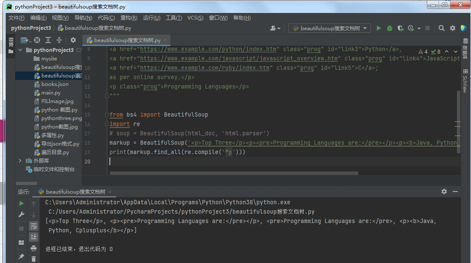This screenshot has width=471, height=263.
Task: Click the python/index.htm URL in code
Action: point(208,49)
